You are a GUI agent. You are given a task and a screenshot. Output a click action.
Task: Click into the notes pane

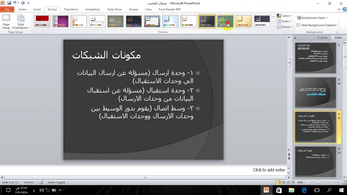click(144, 170)
